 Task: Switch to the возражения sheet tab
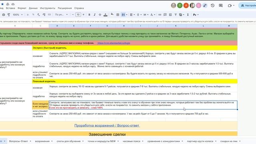[44, 141]
